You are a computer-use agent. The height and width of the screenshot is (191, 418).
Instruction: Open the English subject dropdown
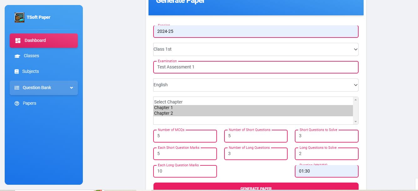tap(256, 85)
